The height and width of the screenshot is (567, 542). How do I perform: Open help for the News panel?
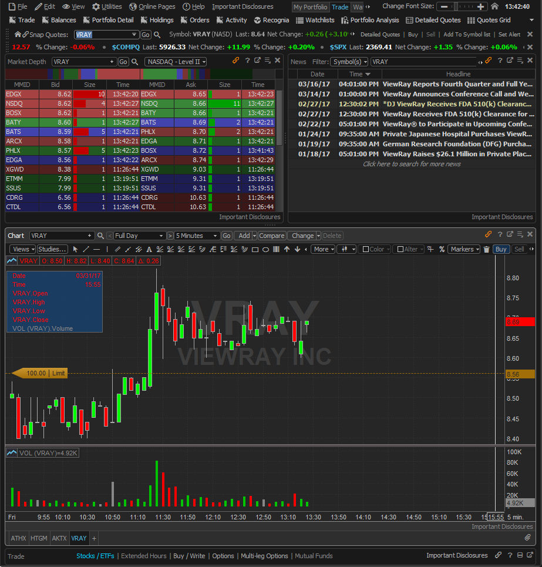click(500, 61)
